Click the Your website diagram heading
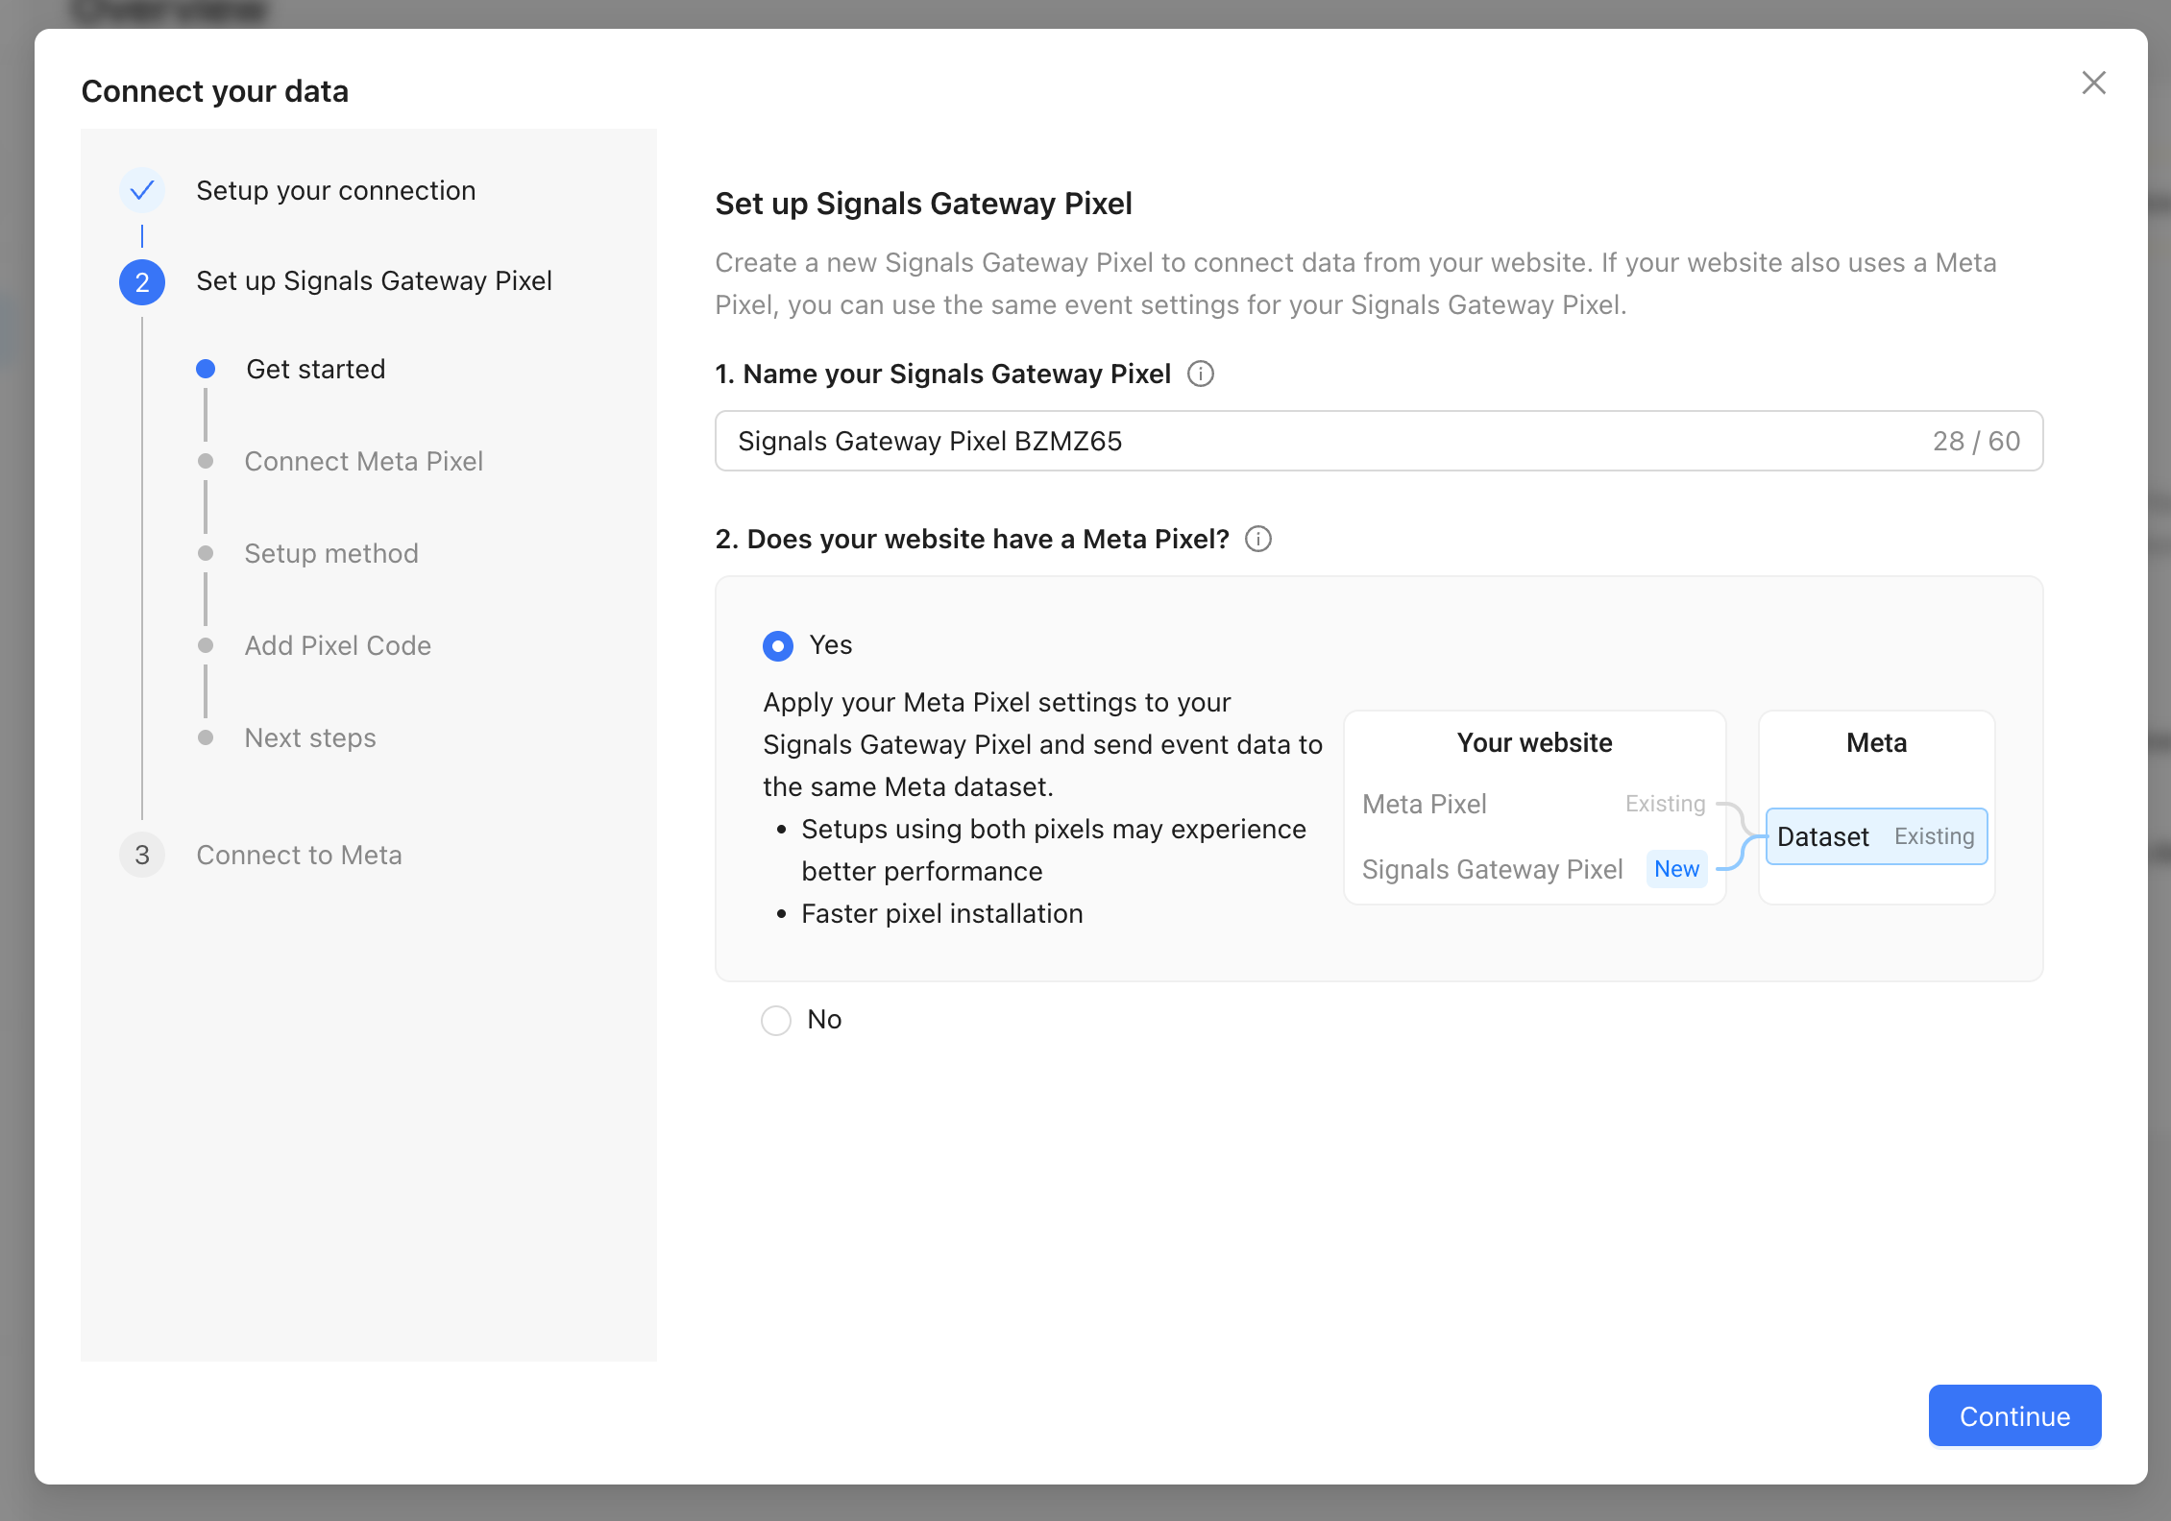Viewport: 2171px width, 1521px height. point(1534,742)
